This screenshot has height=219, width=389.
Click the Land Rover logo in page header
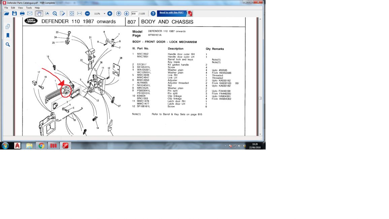[x=31, y=21]
